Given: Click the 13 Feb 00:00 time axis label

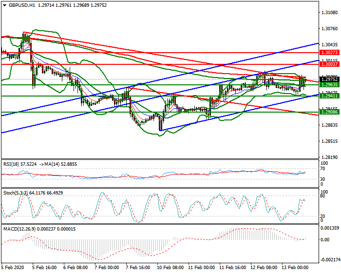Looking at the screenshot, I should (x=295, y=267).
